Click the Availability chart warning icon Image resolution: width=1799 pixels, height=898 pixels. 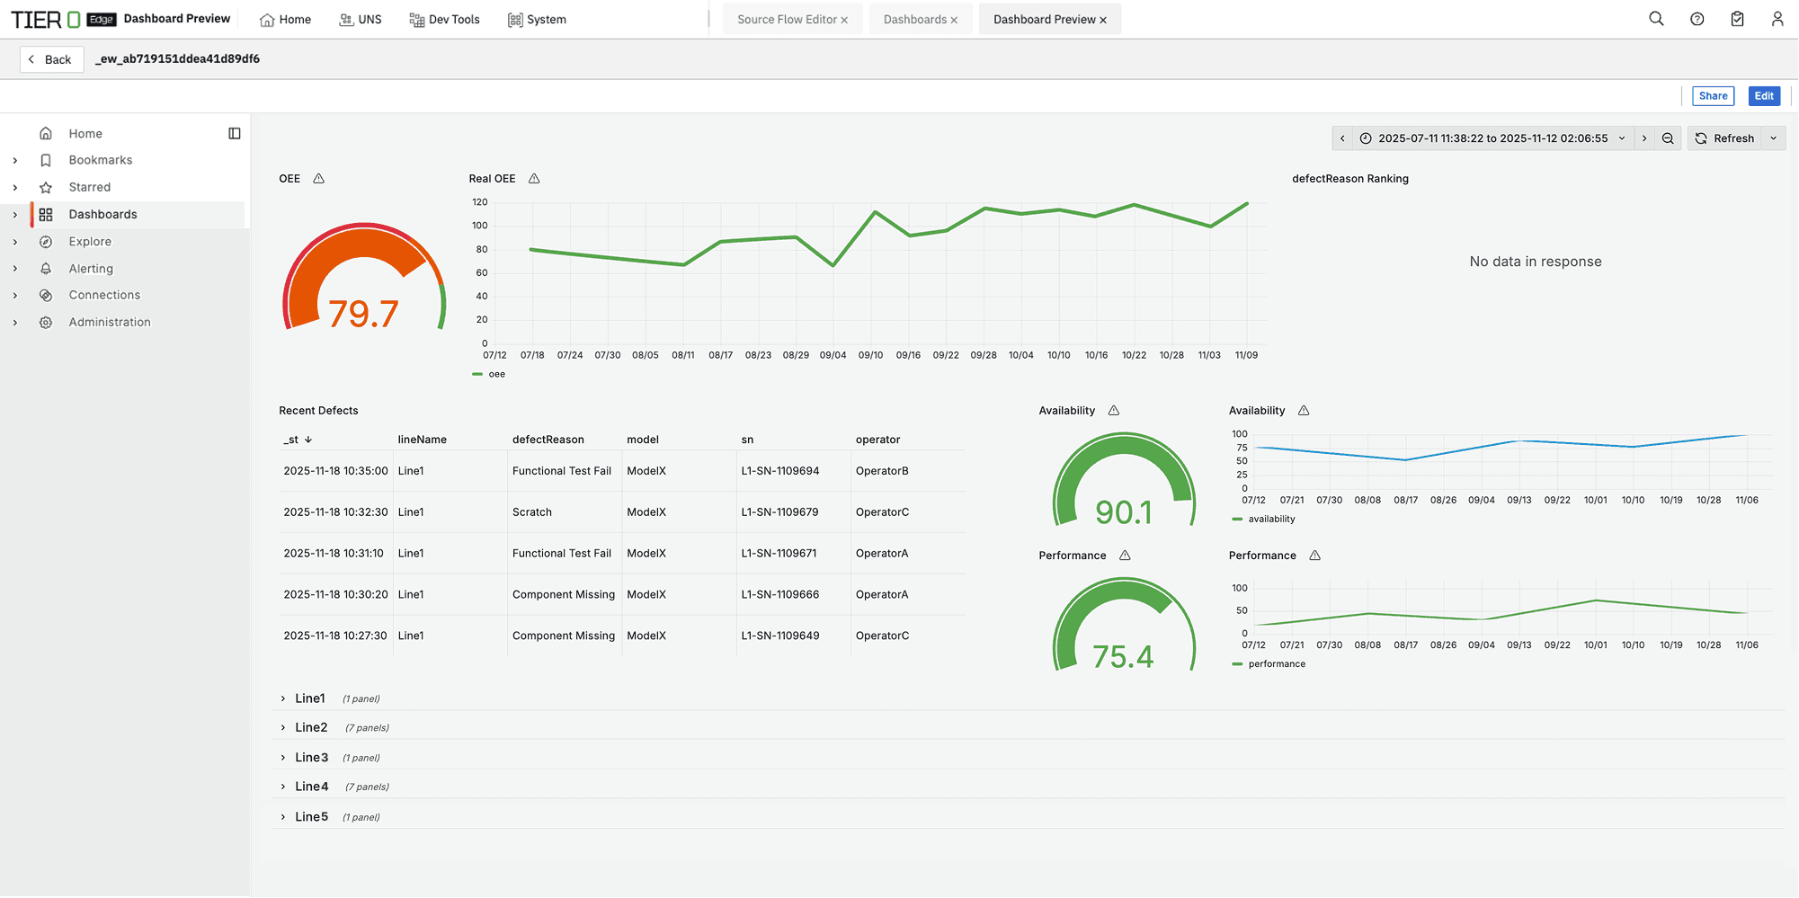[1304, 411]
